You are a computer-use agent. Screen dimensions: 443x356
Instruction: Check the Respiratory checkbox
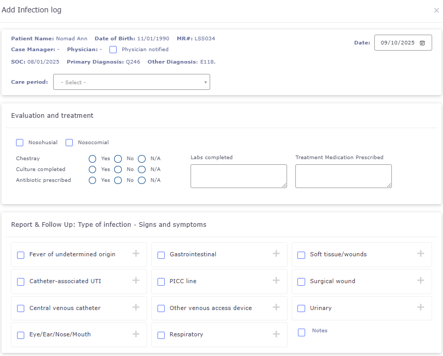[161, 335]
